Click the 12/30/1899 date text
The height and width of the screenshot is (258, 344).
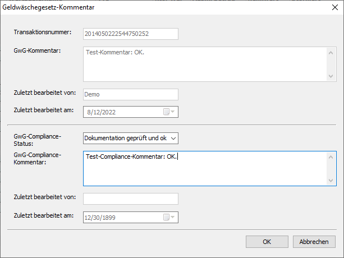click(100, 217)
